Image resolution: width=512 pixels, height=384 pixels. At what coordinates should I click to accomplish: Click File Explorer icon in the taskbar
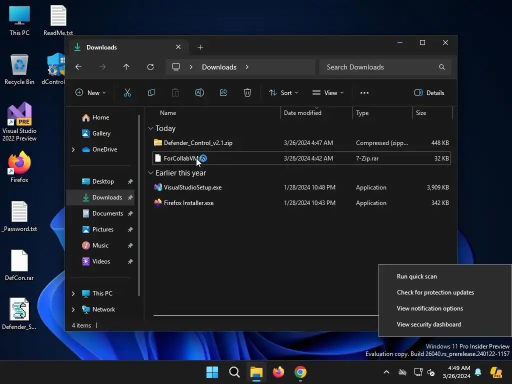256,372
